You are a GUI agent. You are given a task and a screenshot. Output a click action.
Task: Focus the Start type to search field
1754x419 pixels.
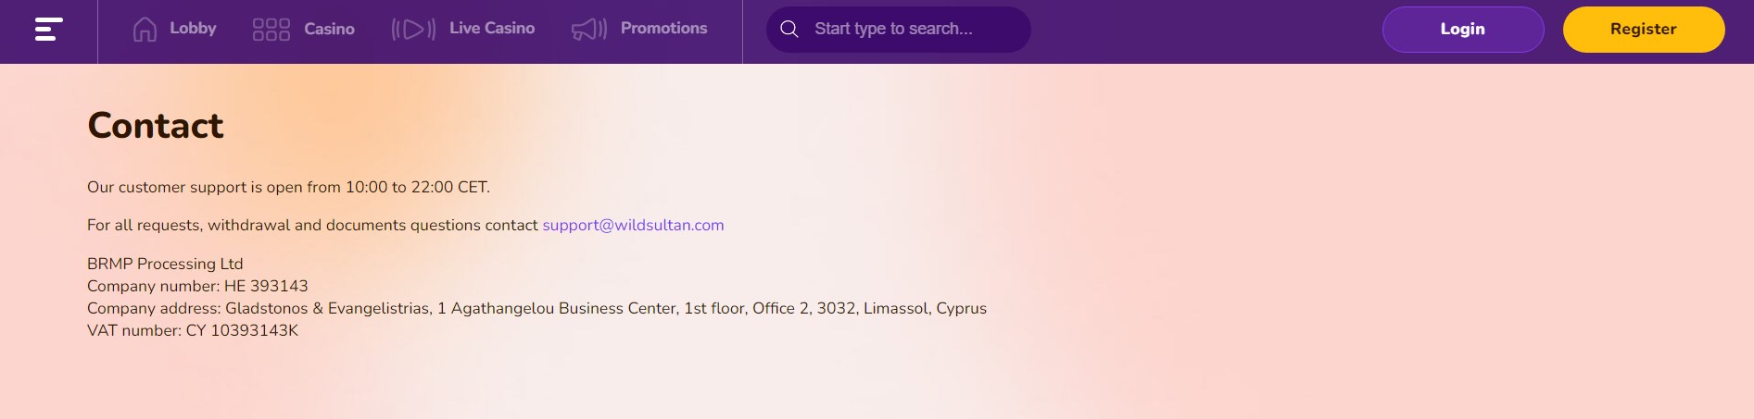click(x=899, y=30)
